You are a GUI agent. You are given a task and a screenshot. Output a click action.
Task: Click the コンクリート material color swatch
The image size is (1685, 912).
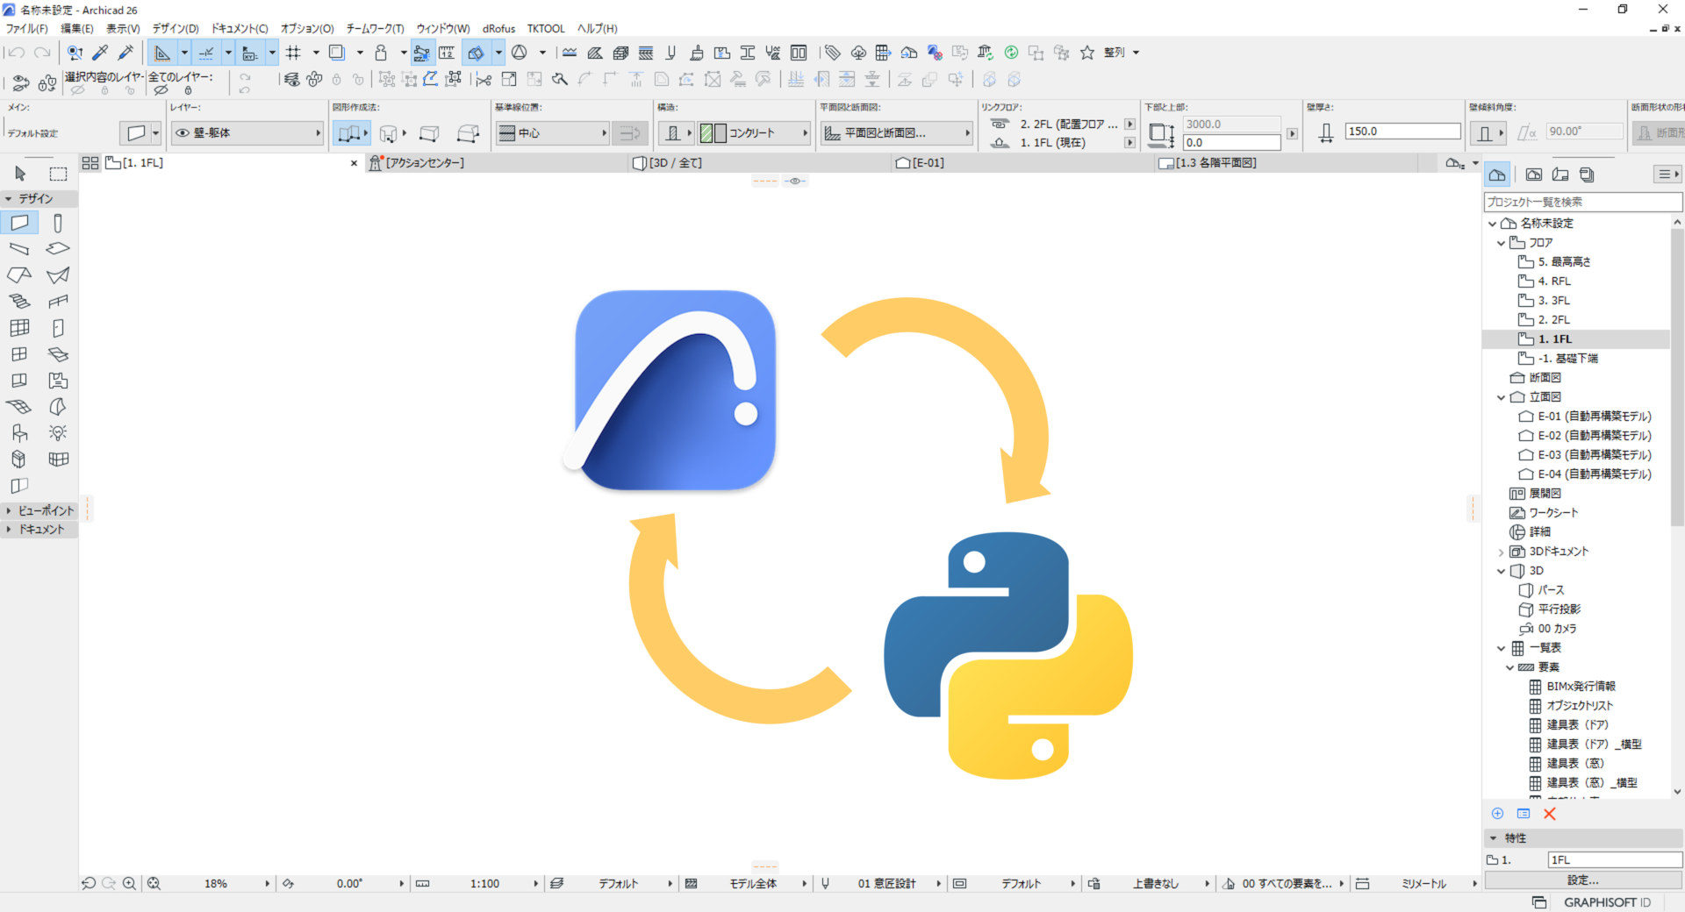(707, 132)
